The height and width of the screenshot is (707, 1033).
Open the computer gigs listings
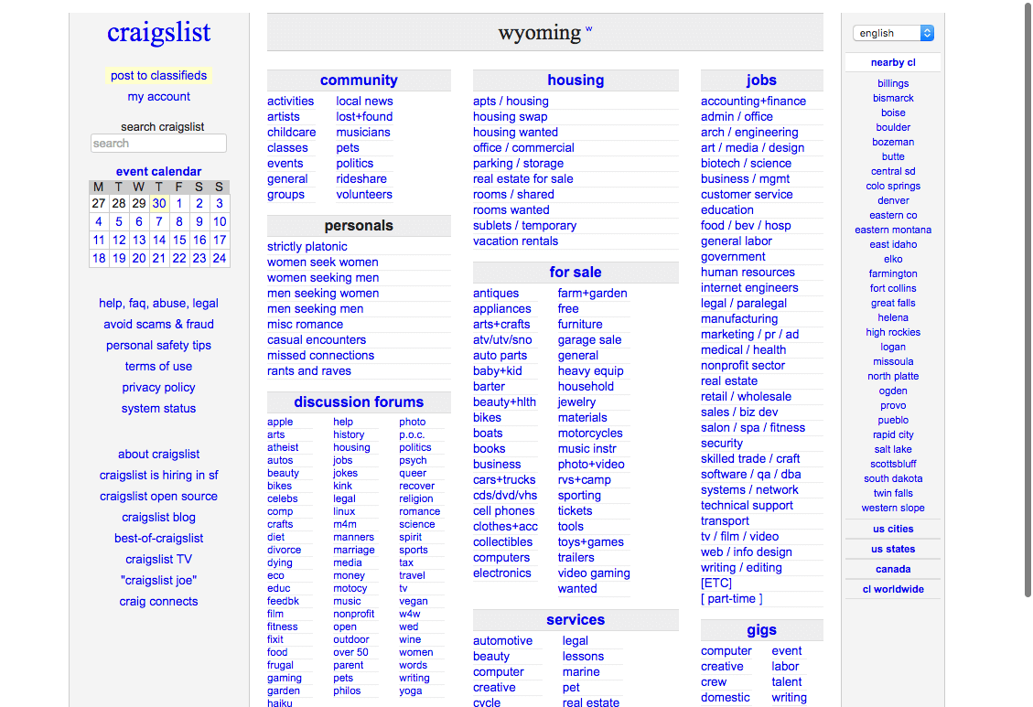(726, 650)
